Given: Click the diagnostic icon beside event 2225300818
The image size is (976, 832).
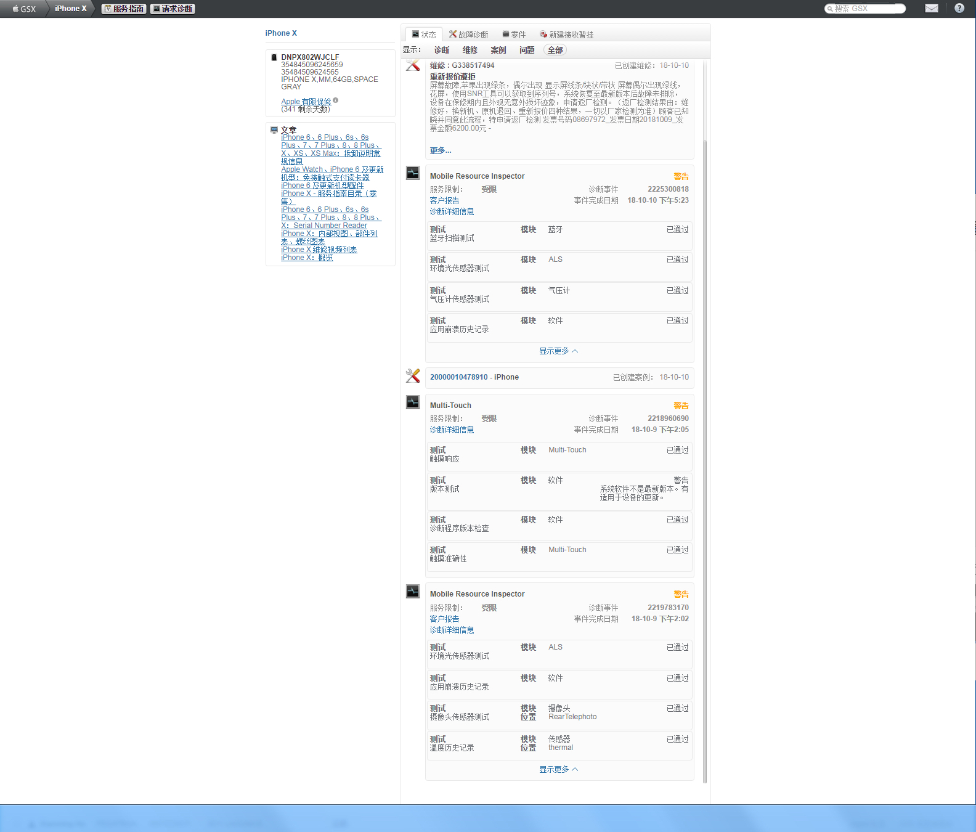Looking at the screenshot, I should (413, 173).
